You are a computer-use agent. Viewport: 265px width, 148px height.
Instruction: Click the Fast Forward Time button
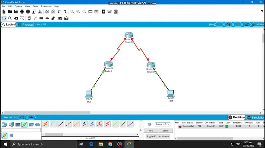[x=31, y=117]
